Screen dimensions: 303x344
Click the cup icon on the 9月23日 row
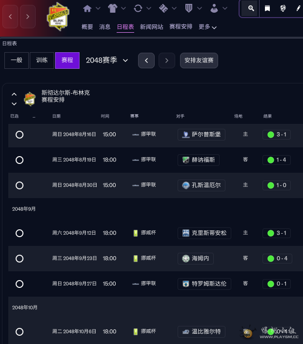point(136,259)
